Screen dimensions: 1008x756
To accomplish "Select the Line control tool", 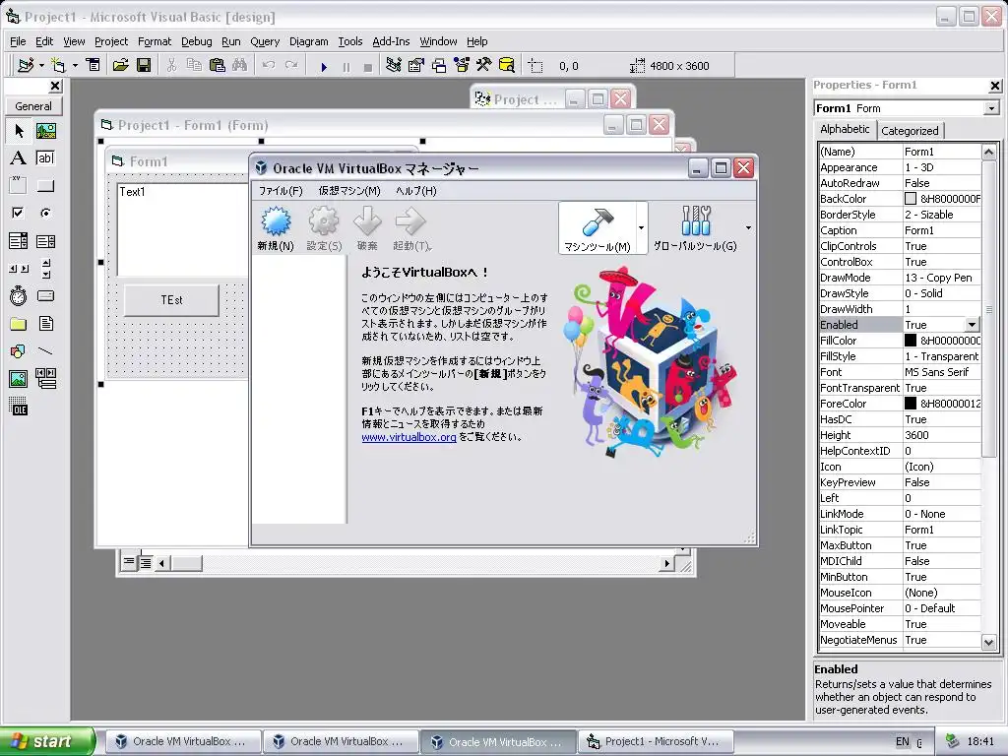I will click(x=45, y=351).
